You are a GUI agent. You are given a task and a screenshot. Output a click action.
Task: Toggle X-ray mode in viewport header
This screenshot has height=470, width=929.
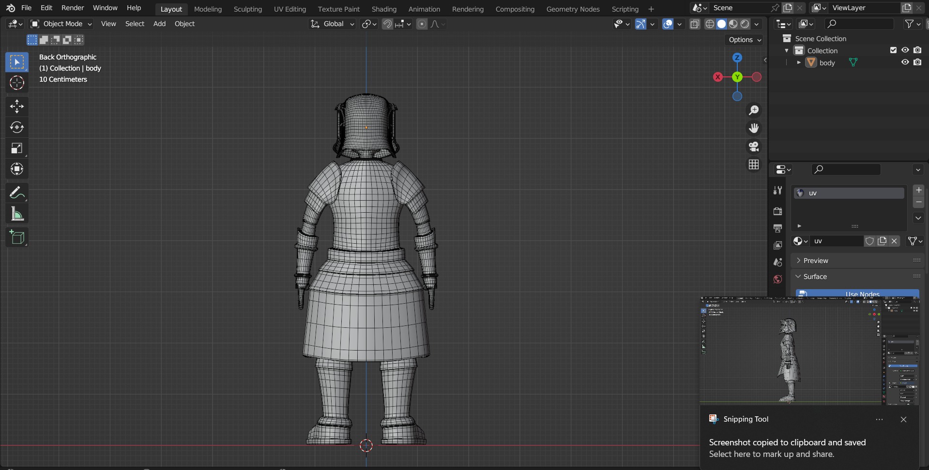(x=695, y=24)
